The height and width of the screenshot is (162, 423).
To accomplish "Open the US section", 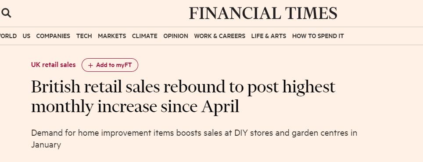I will [26, 36].
